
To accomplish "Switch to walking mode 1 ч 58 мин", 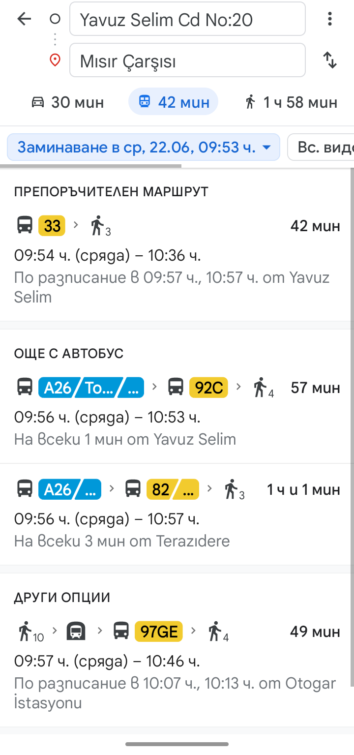I will pos(291,102).
